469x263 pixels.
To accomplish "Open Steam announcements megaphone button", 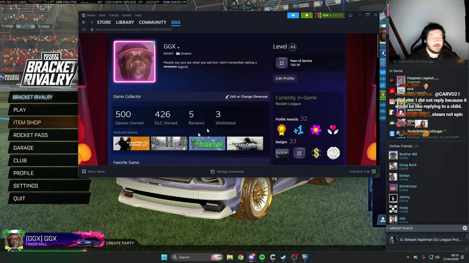I will click(293, 15).
